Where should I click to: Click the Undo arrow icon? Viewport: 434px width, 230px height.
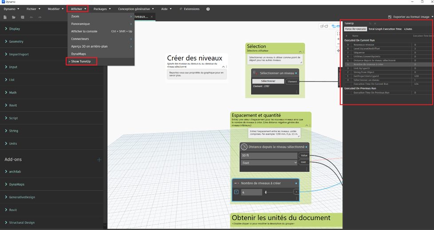(31, 17)
